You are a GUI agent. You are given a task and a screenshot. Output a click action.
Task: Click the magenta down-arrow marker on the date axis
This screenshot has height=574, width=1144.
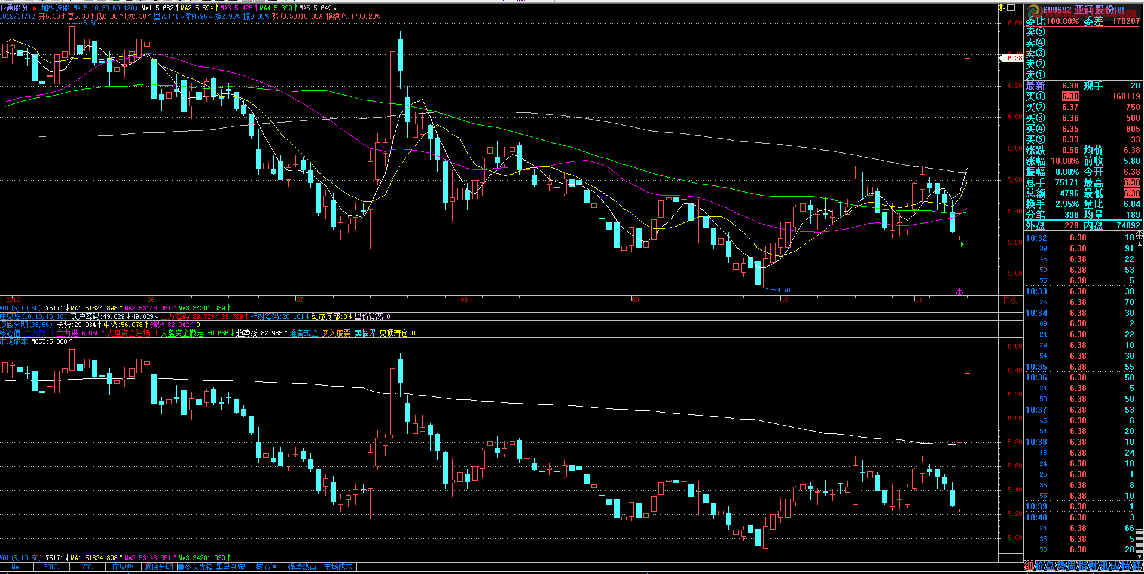[x=960, y=292]
